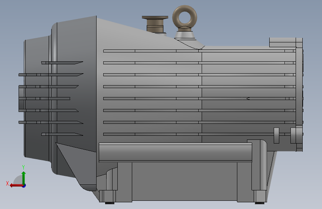Select the horizontal cylinder above the base

[175, 152]
